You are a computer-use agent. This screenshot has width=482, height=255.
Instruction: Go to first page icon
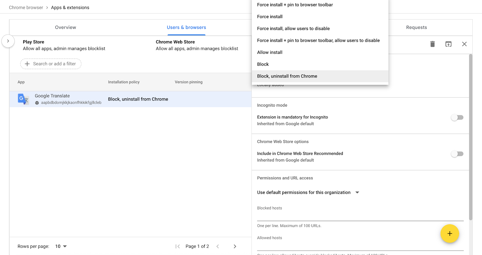pos(178,246)
